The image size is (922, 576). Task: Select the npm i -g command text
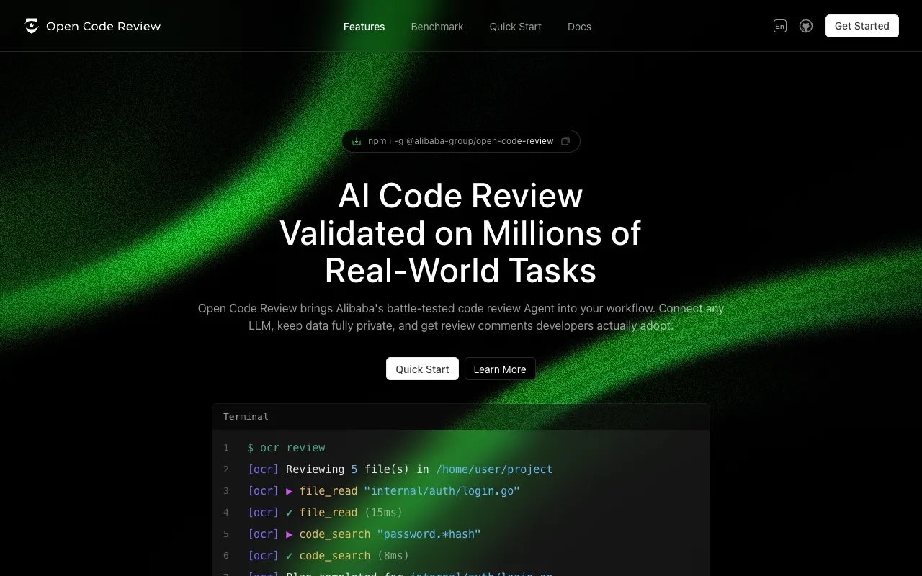(x=461, y=141)
